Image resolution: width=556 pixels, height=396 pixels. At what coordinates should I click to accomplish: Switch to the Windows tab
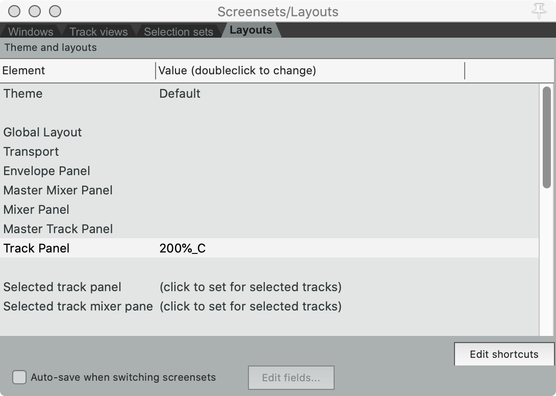(x=30, y=31)
